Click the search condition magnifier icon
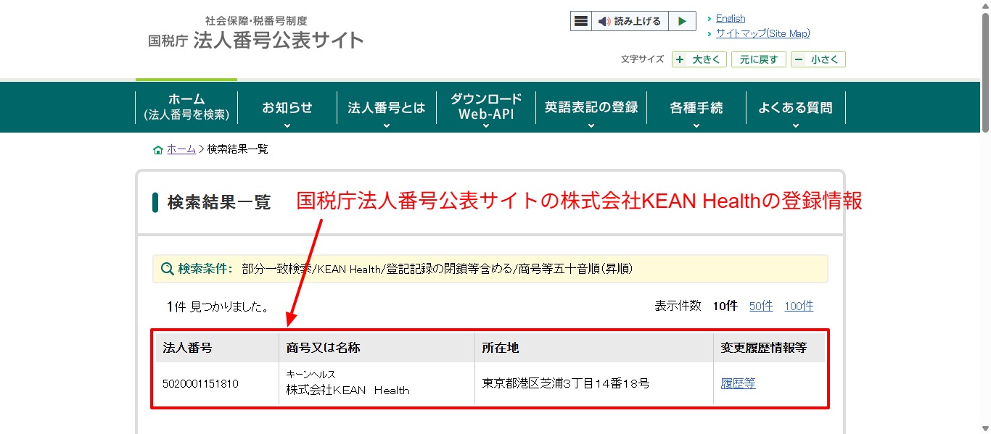This screenshot has height=434, width=991. [x=167, y=269]
